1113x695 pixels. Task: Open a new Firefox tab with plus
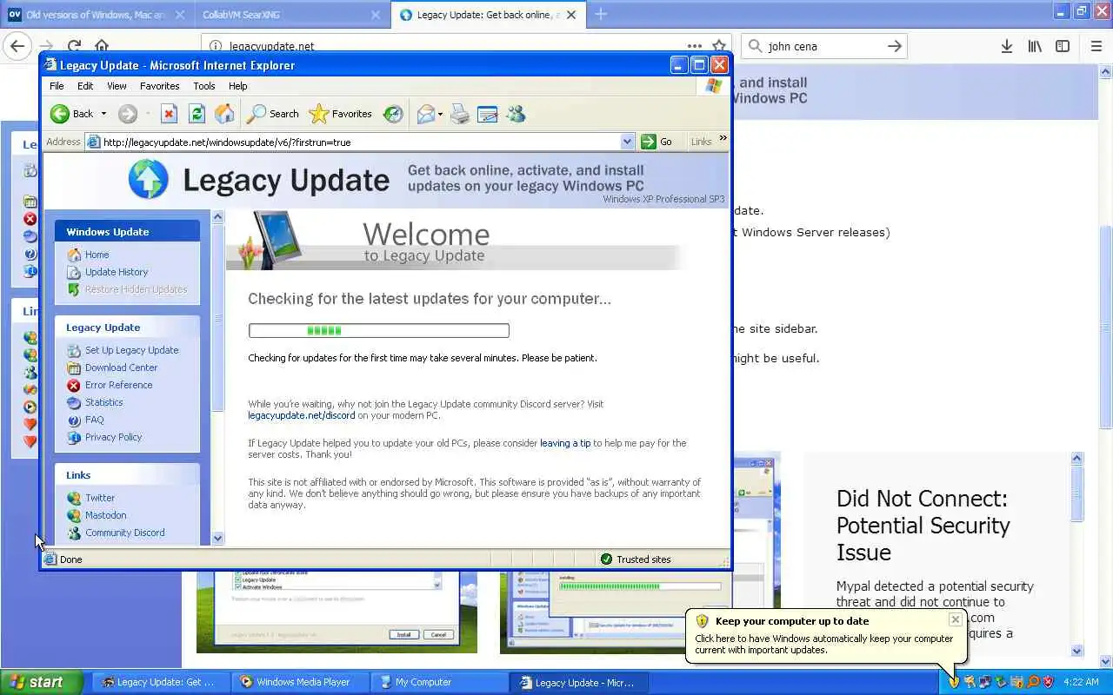tap(600, 14)
